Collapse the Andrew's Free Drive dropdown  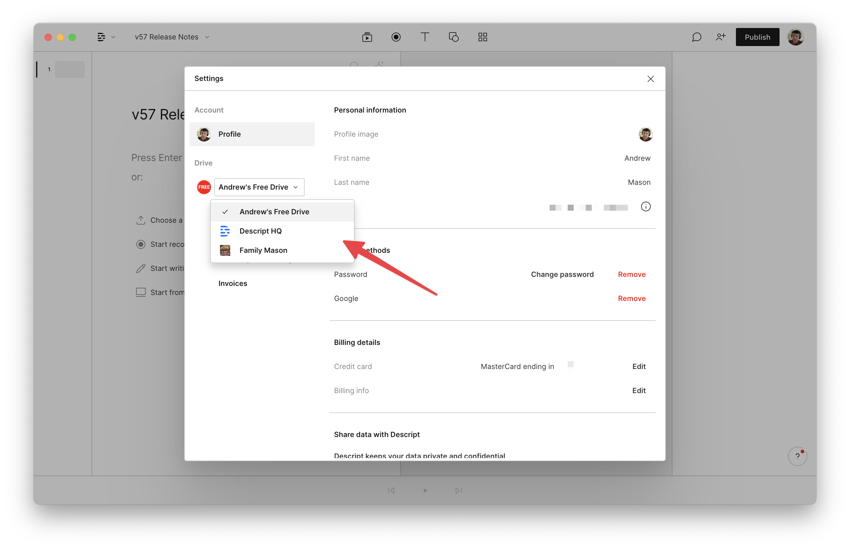click(259, 187)
